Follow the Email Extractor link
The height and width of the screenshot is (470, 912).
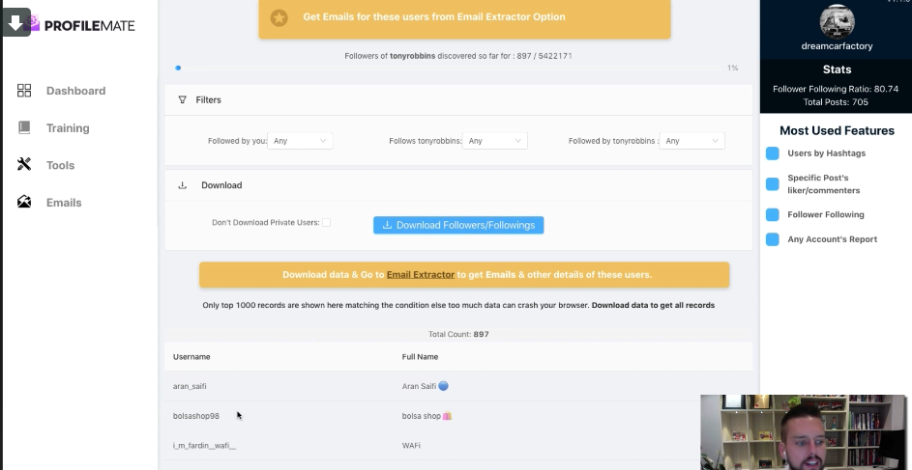[x=421, y=274]
